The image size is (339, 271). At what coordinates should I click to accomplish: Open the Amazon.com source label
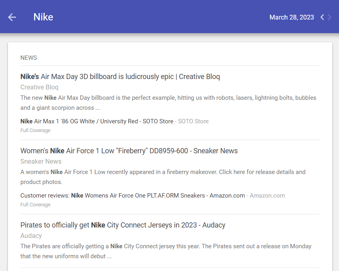(x=267, y=196)
